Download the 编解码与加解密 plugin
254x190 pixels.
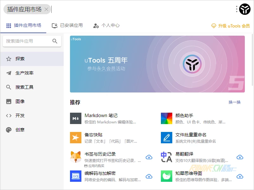[x=149, y=176]
